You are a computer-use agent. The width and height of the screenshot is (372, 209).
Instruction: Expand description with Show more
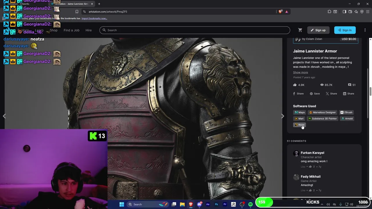point(300,72)
